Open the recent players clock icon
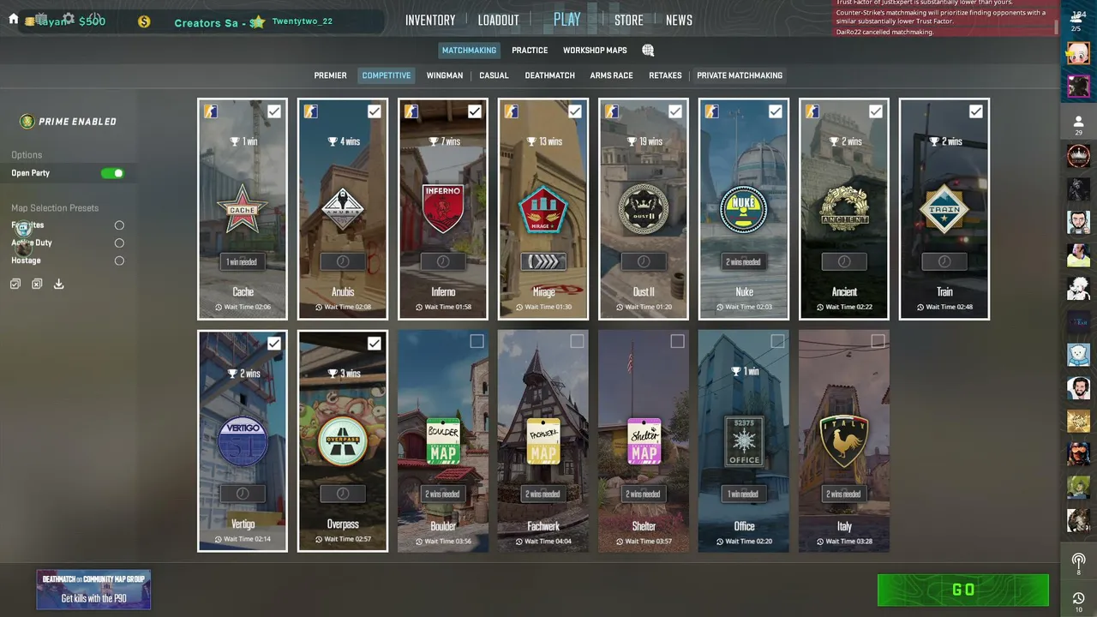Screen dimensions: 1097x617 point(1078,601)
